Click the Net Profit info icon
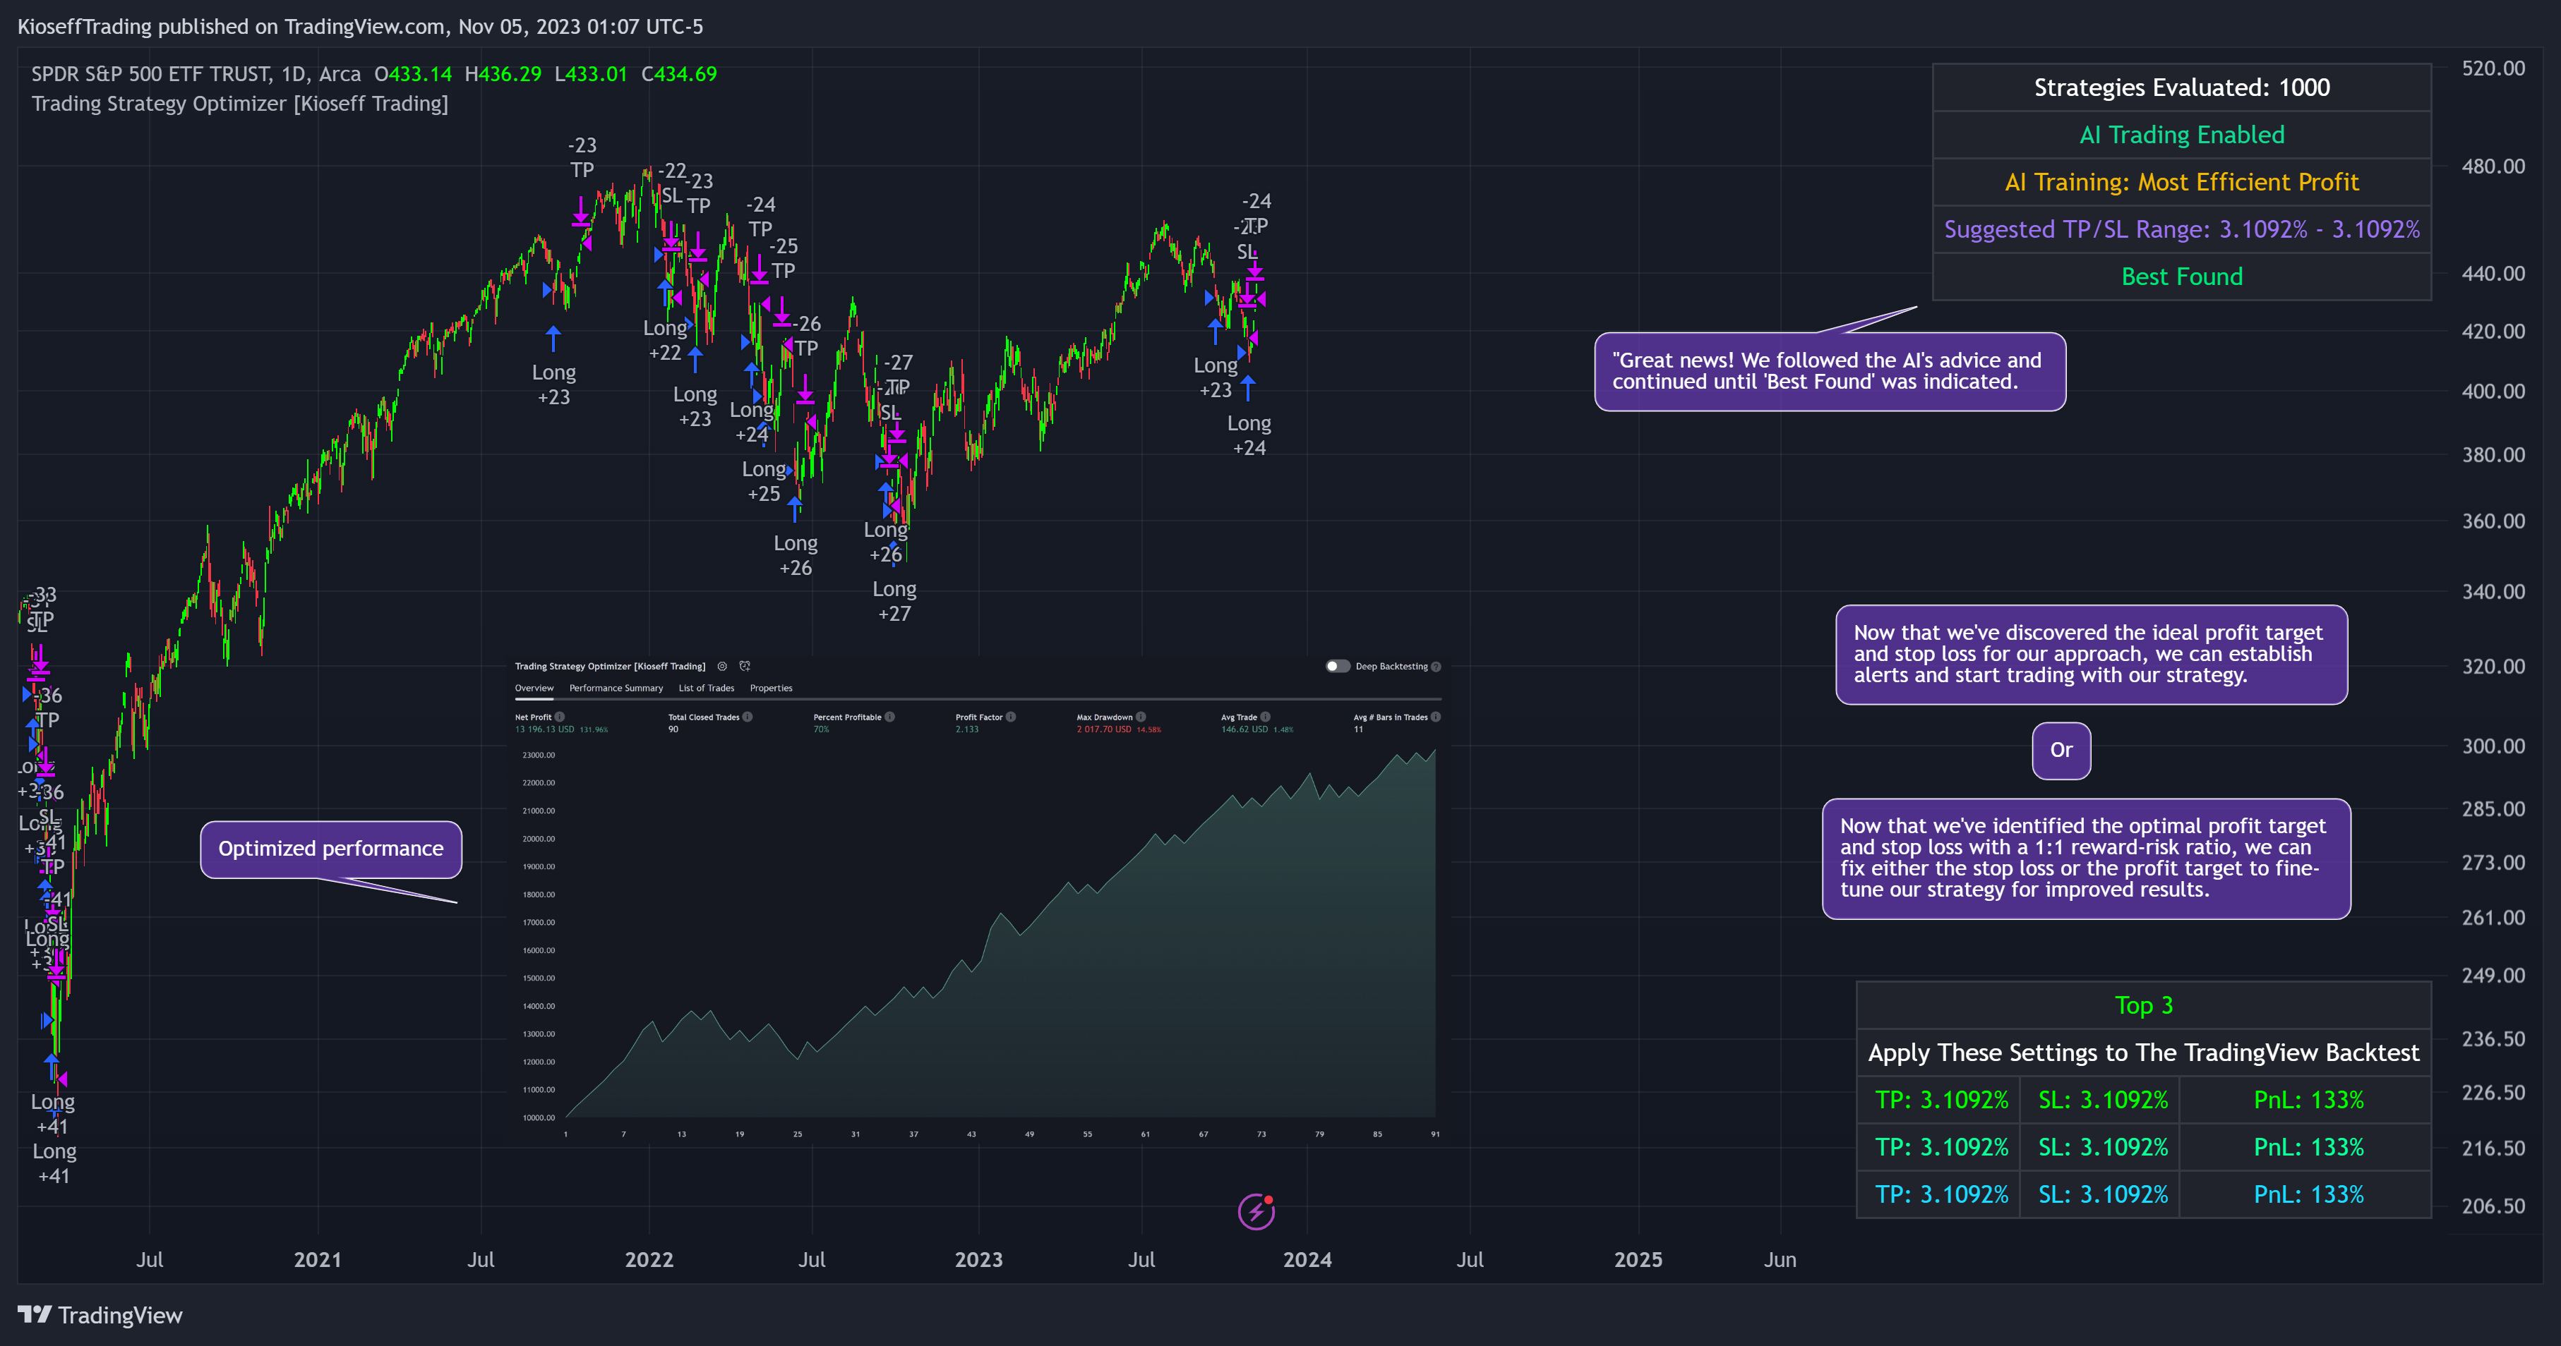This screenshot has width=2561, height=1346. coord(560,716)
